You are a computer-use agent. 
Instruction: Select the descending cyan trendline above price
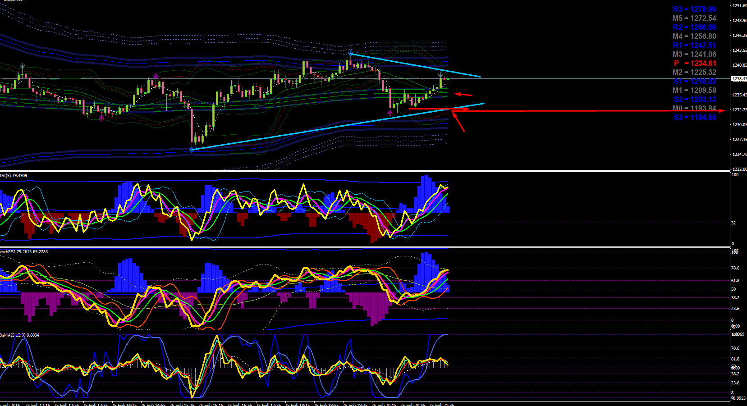415,66
